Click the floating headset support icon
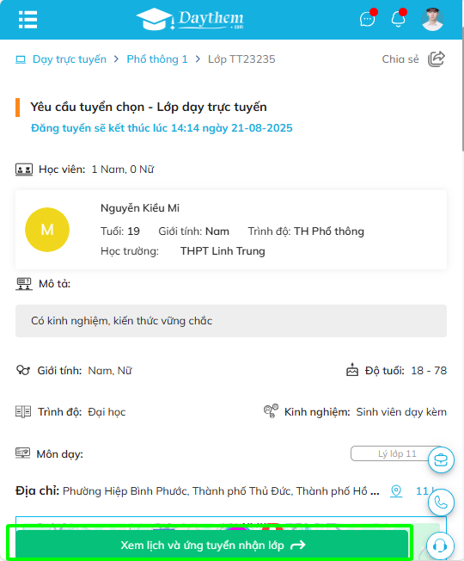 441,546
